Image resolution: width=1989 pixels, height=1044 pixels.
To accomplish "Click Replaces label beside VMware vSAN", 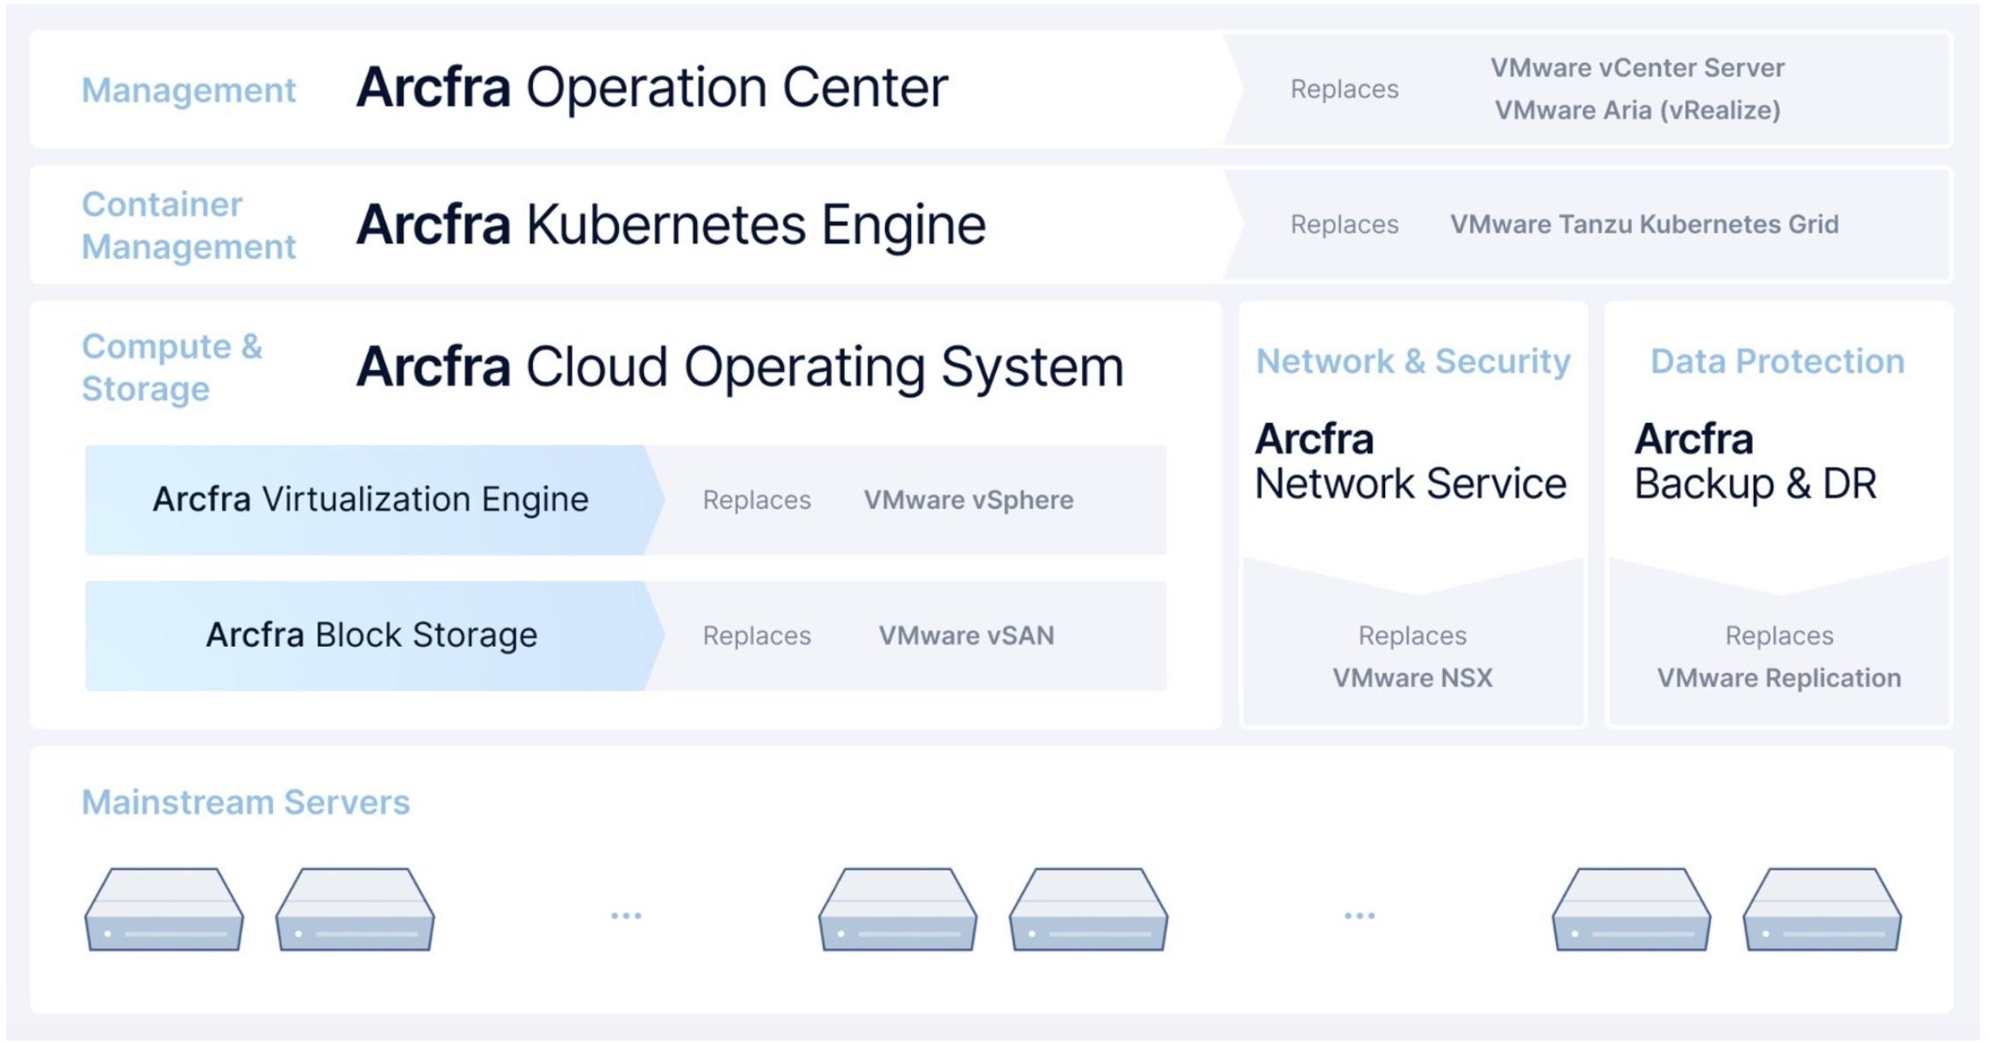I will (x=757, y=636).
